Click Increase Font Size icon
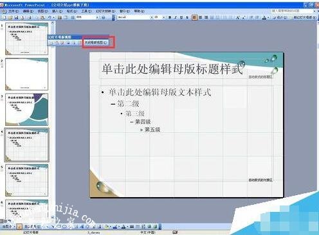The height and width of the screenshot is (235, 319). [238, 17]
